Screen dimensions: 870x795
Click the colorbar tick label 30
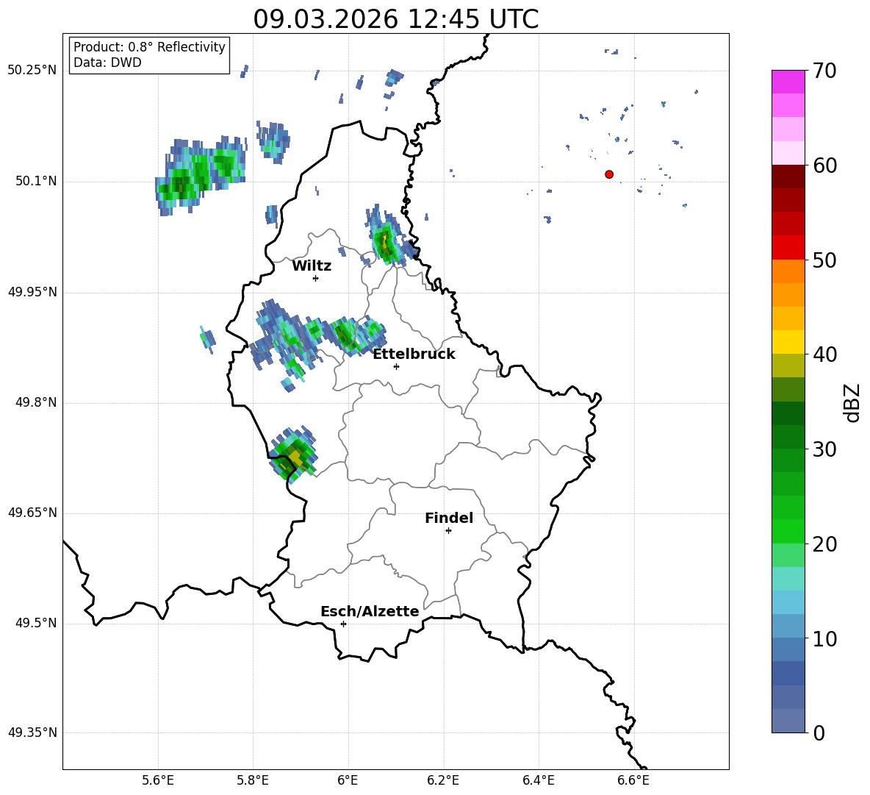(824, 449)
